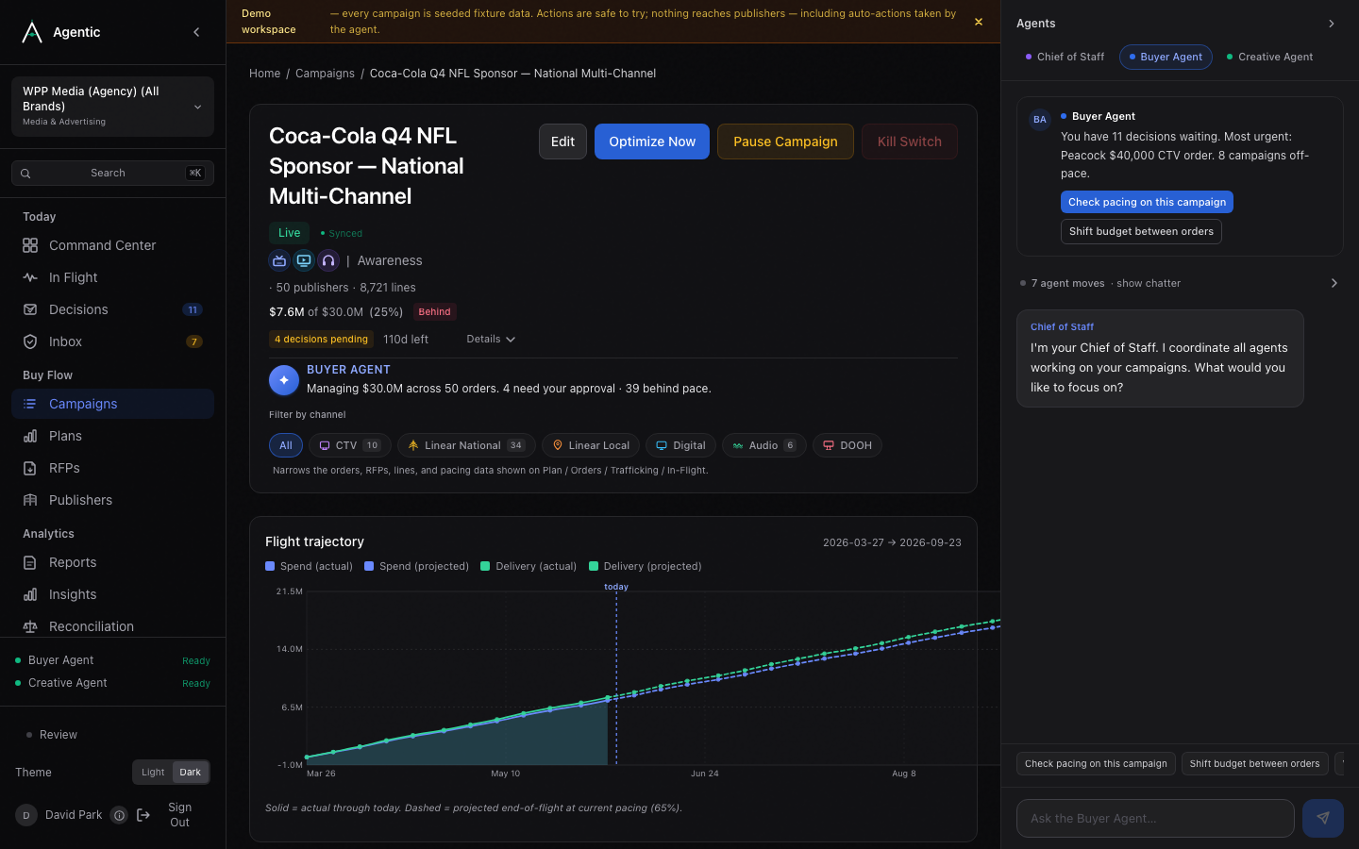
Task: Click the bottom Check pacing suggestion chip
Action: coord(1096,764)
